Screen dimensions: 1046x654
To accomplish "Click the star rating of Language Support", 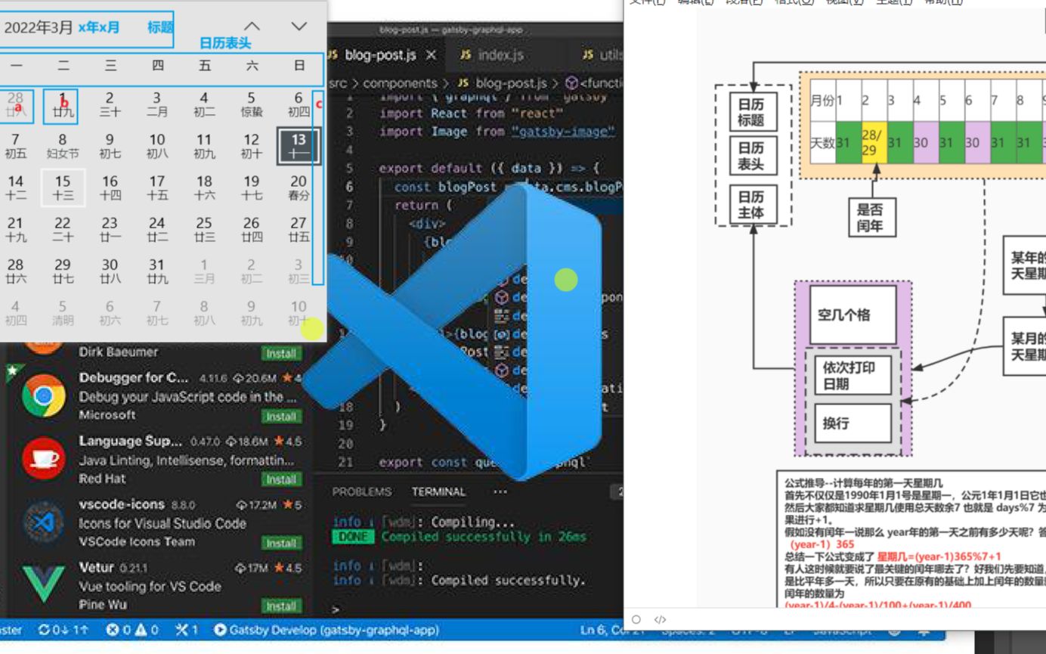I will (287, 441).
